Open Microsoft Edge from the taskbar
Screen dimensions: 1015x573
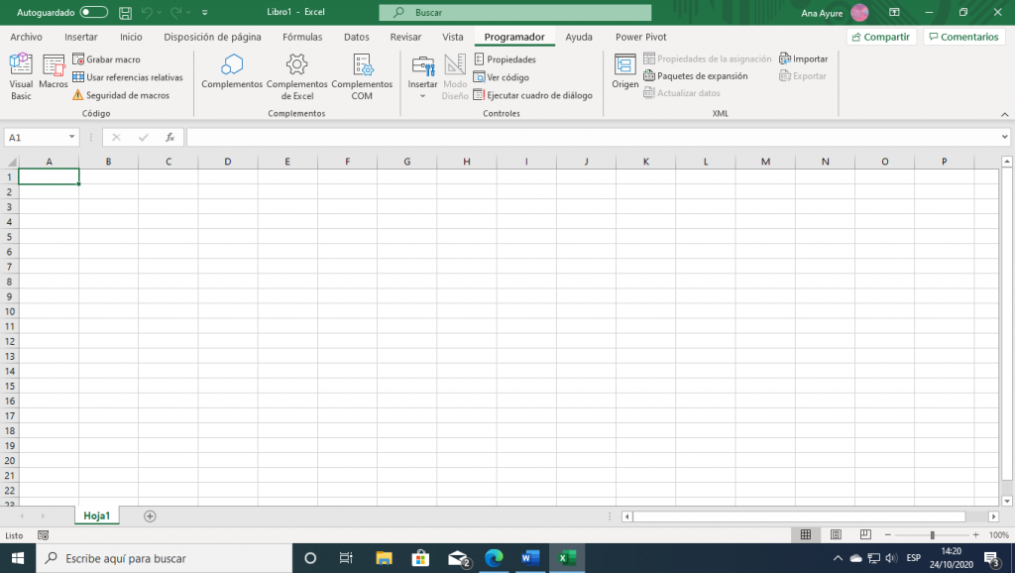click(494, 558)
